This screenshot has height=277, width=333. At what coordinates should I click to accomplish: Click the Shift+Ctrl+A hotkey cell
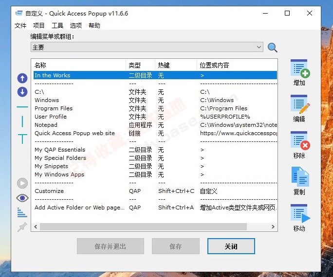pos(176,208)
